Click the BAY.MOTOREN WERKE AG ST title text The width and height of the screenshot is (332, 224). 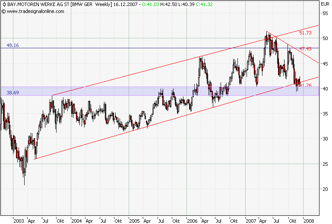(38, 4)
